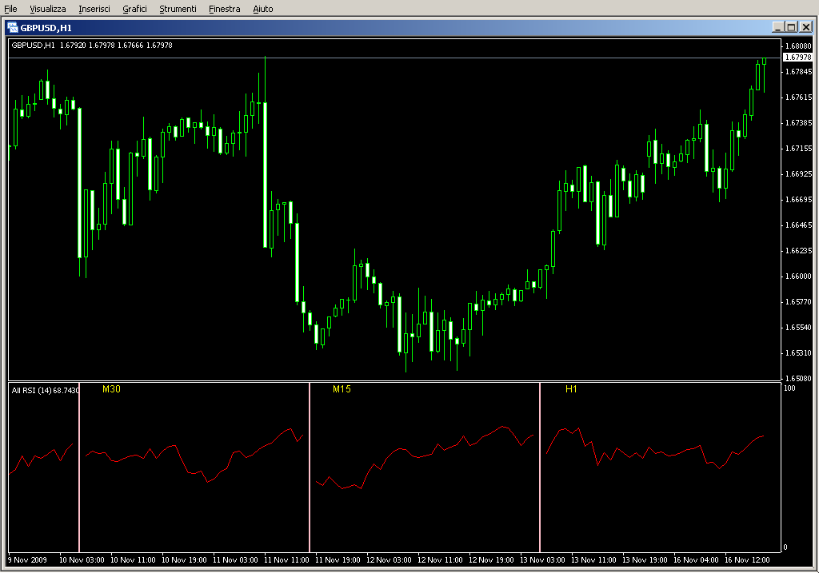This screenshot has width=819, height=573.
Task: Click the 9 Nov 2009 date label
Action: 28,560
